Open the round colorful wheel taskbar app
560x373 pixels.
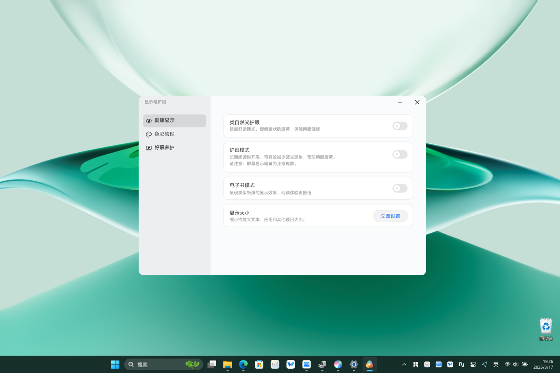(x=338, y=364)
